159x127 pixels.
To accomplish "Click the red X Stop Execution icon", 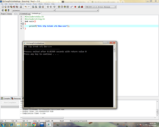I will pyautogui.click(x=75, y=7).
